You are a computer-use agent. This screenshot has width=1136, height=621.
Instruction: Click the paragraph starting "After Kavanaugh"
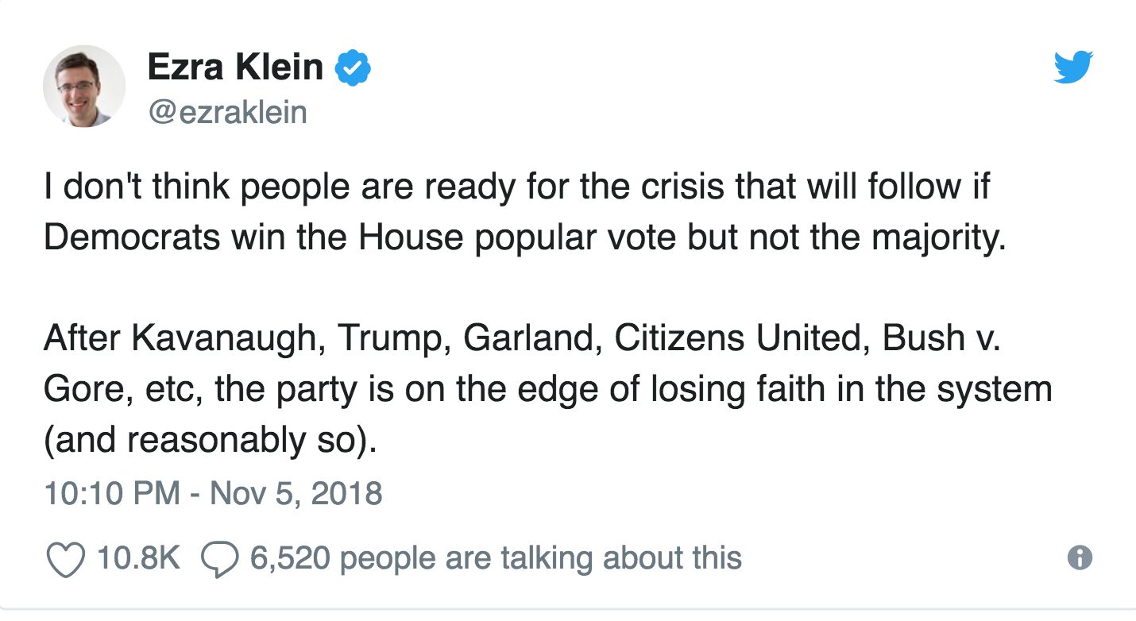tap(548, 389)
